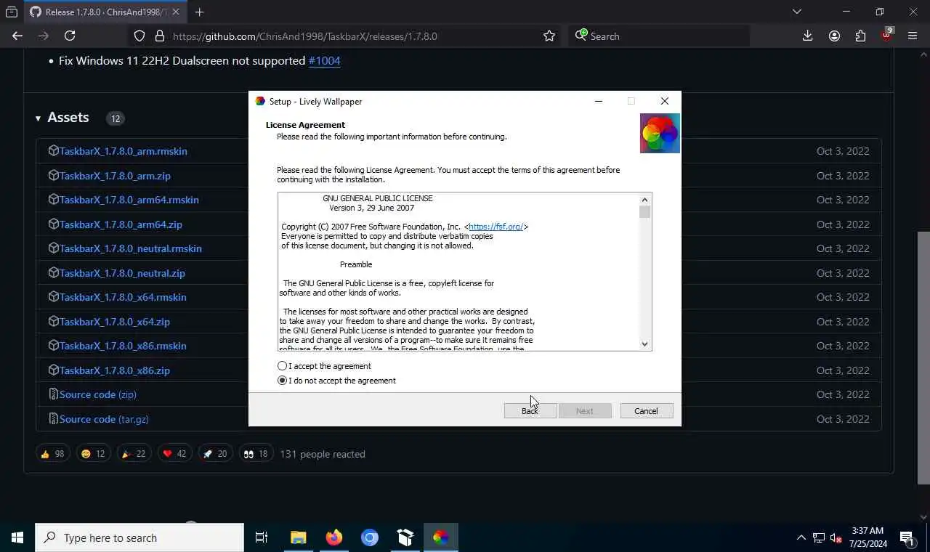Click the Firefox search box

659,36
